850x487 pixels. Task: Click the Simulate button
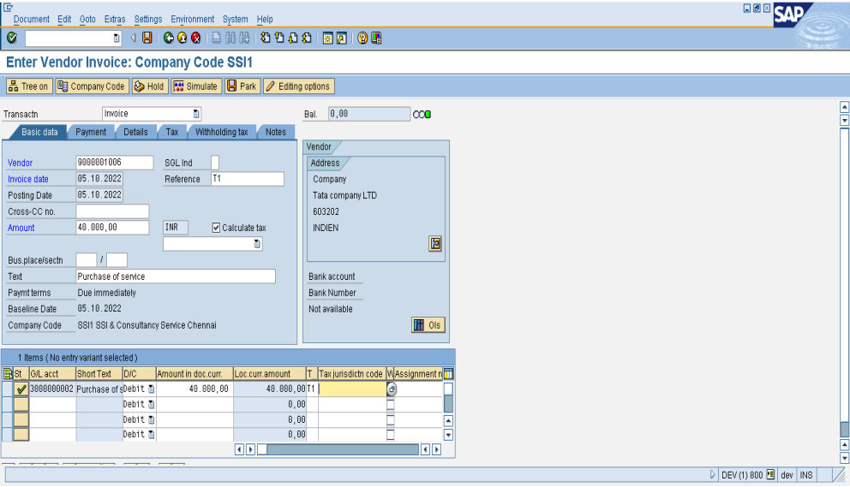point(195,86)
